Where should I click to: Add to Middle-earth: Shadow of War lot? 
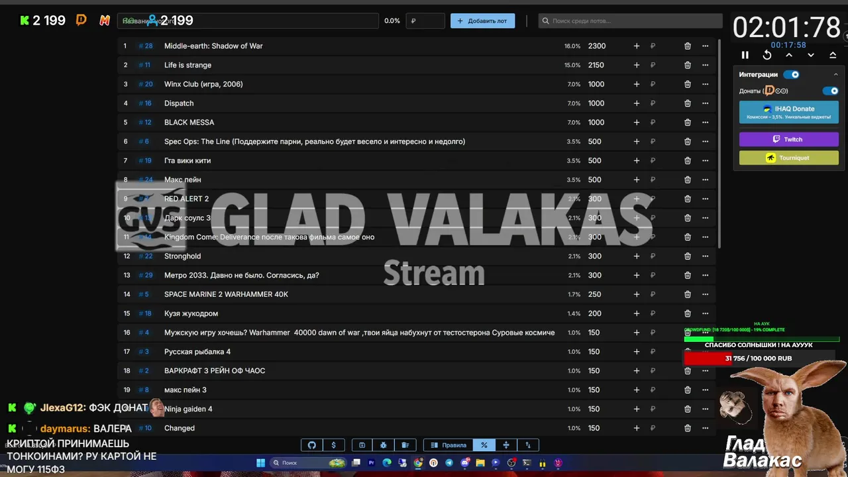click(x=637, y=46)
